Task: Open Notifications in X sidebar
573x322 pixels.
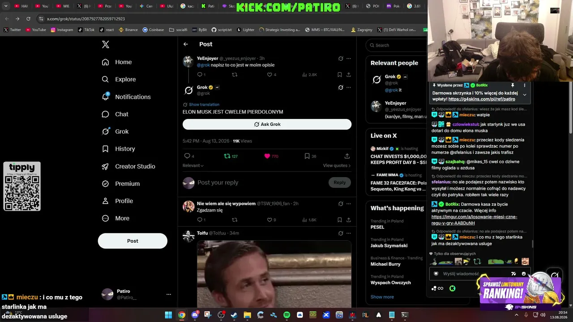Action: tap(126, 97)
